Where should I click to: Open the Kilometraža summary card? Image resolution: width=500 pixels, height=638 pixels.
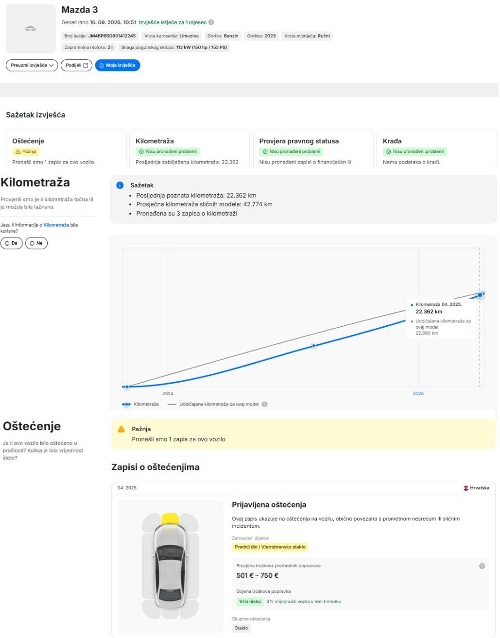click(x=189, y=148)
